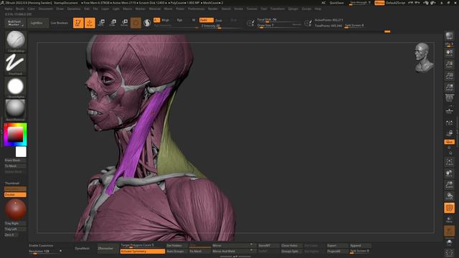Open the FreeHand stroke selector
459x258 pixels.
16,64
